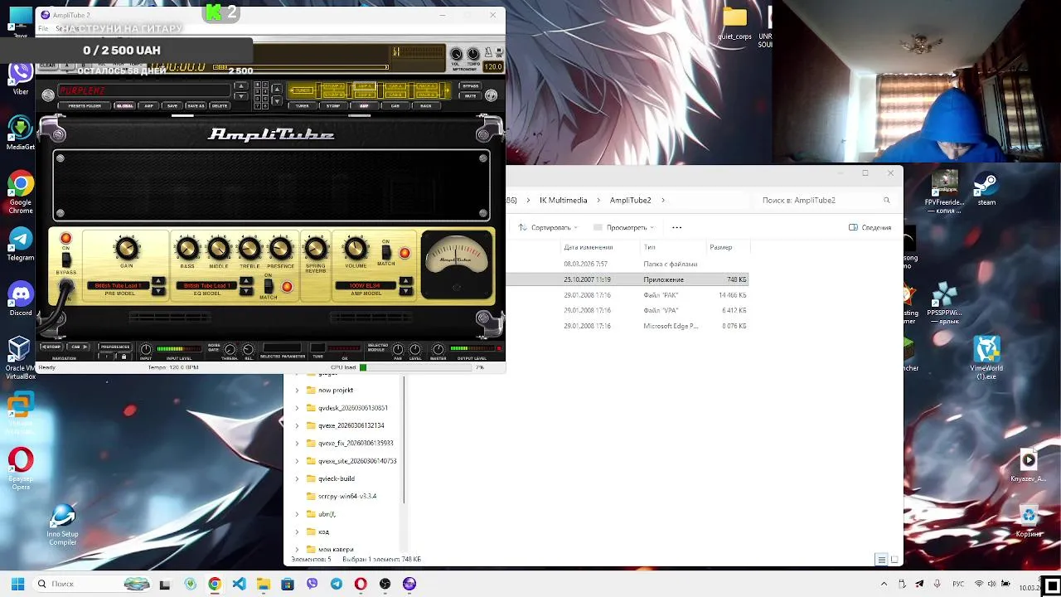The image size is (1061, 597).
Task: Click previous pre model arrow
Action: pyautogui.click(x=158, y=282)
